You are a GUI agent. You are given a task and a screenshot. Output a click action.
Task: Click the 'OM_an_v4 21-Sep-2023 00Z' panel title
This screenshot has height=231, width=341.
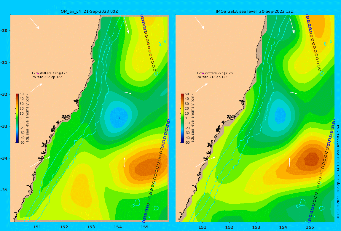tap(89, 12)
